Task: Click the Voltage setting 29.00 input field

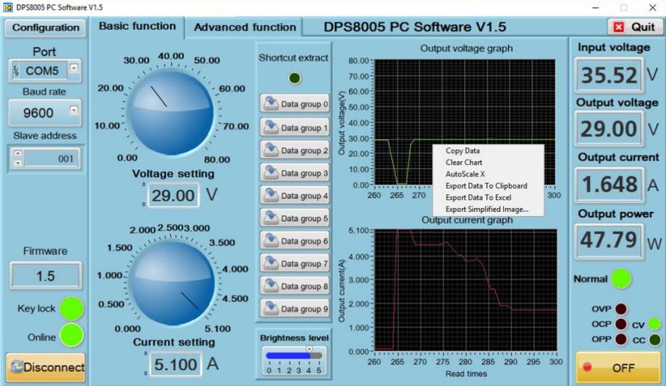Action: click(173, 195)
